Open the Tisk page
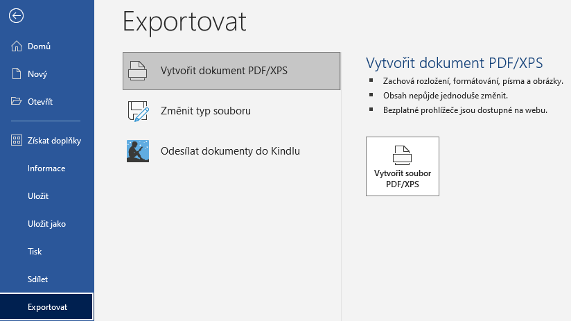Image resolution: width=571 pixels, height=321 pixels. (x=47, y=252)
